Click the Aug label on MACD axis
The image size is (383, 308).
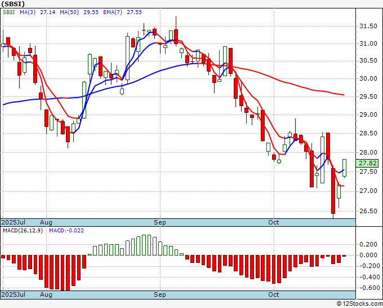[46, 294]
